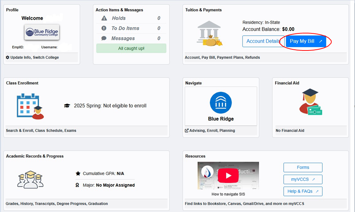Select Search & Enroll, Class Schedule, Exams

coord(41,131)
